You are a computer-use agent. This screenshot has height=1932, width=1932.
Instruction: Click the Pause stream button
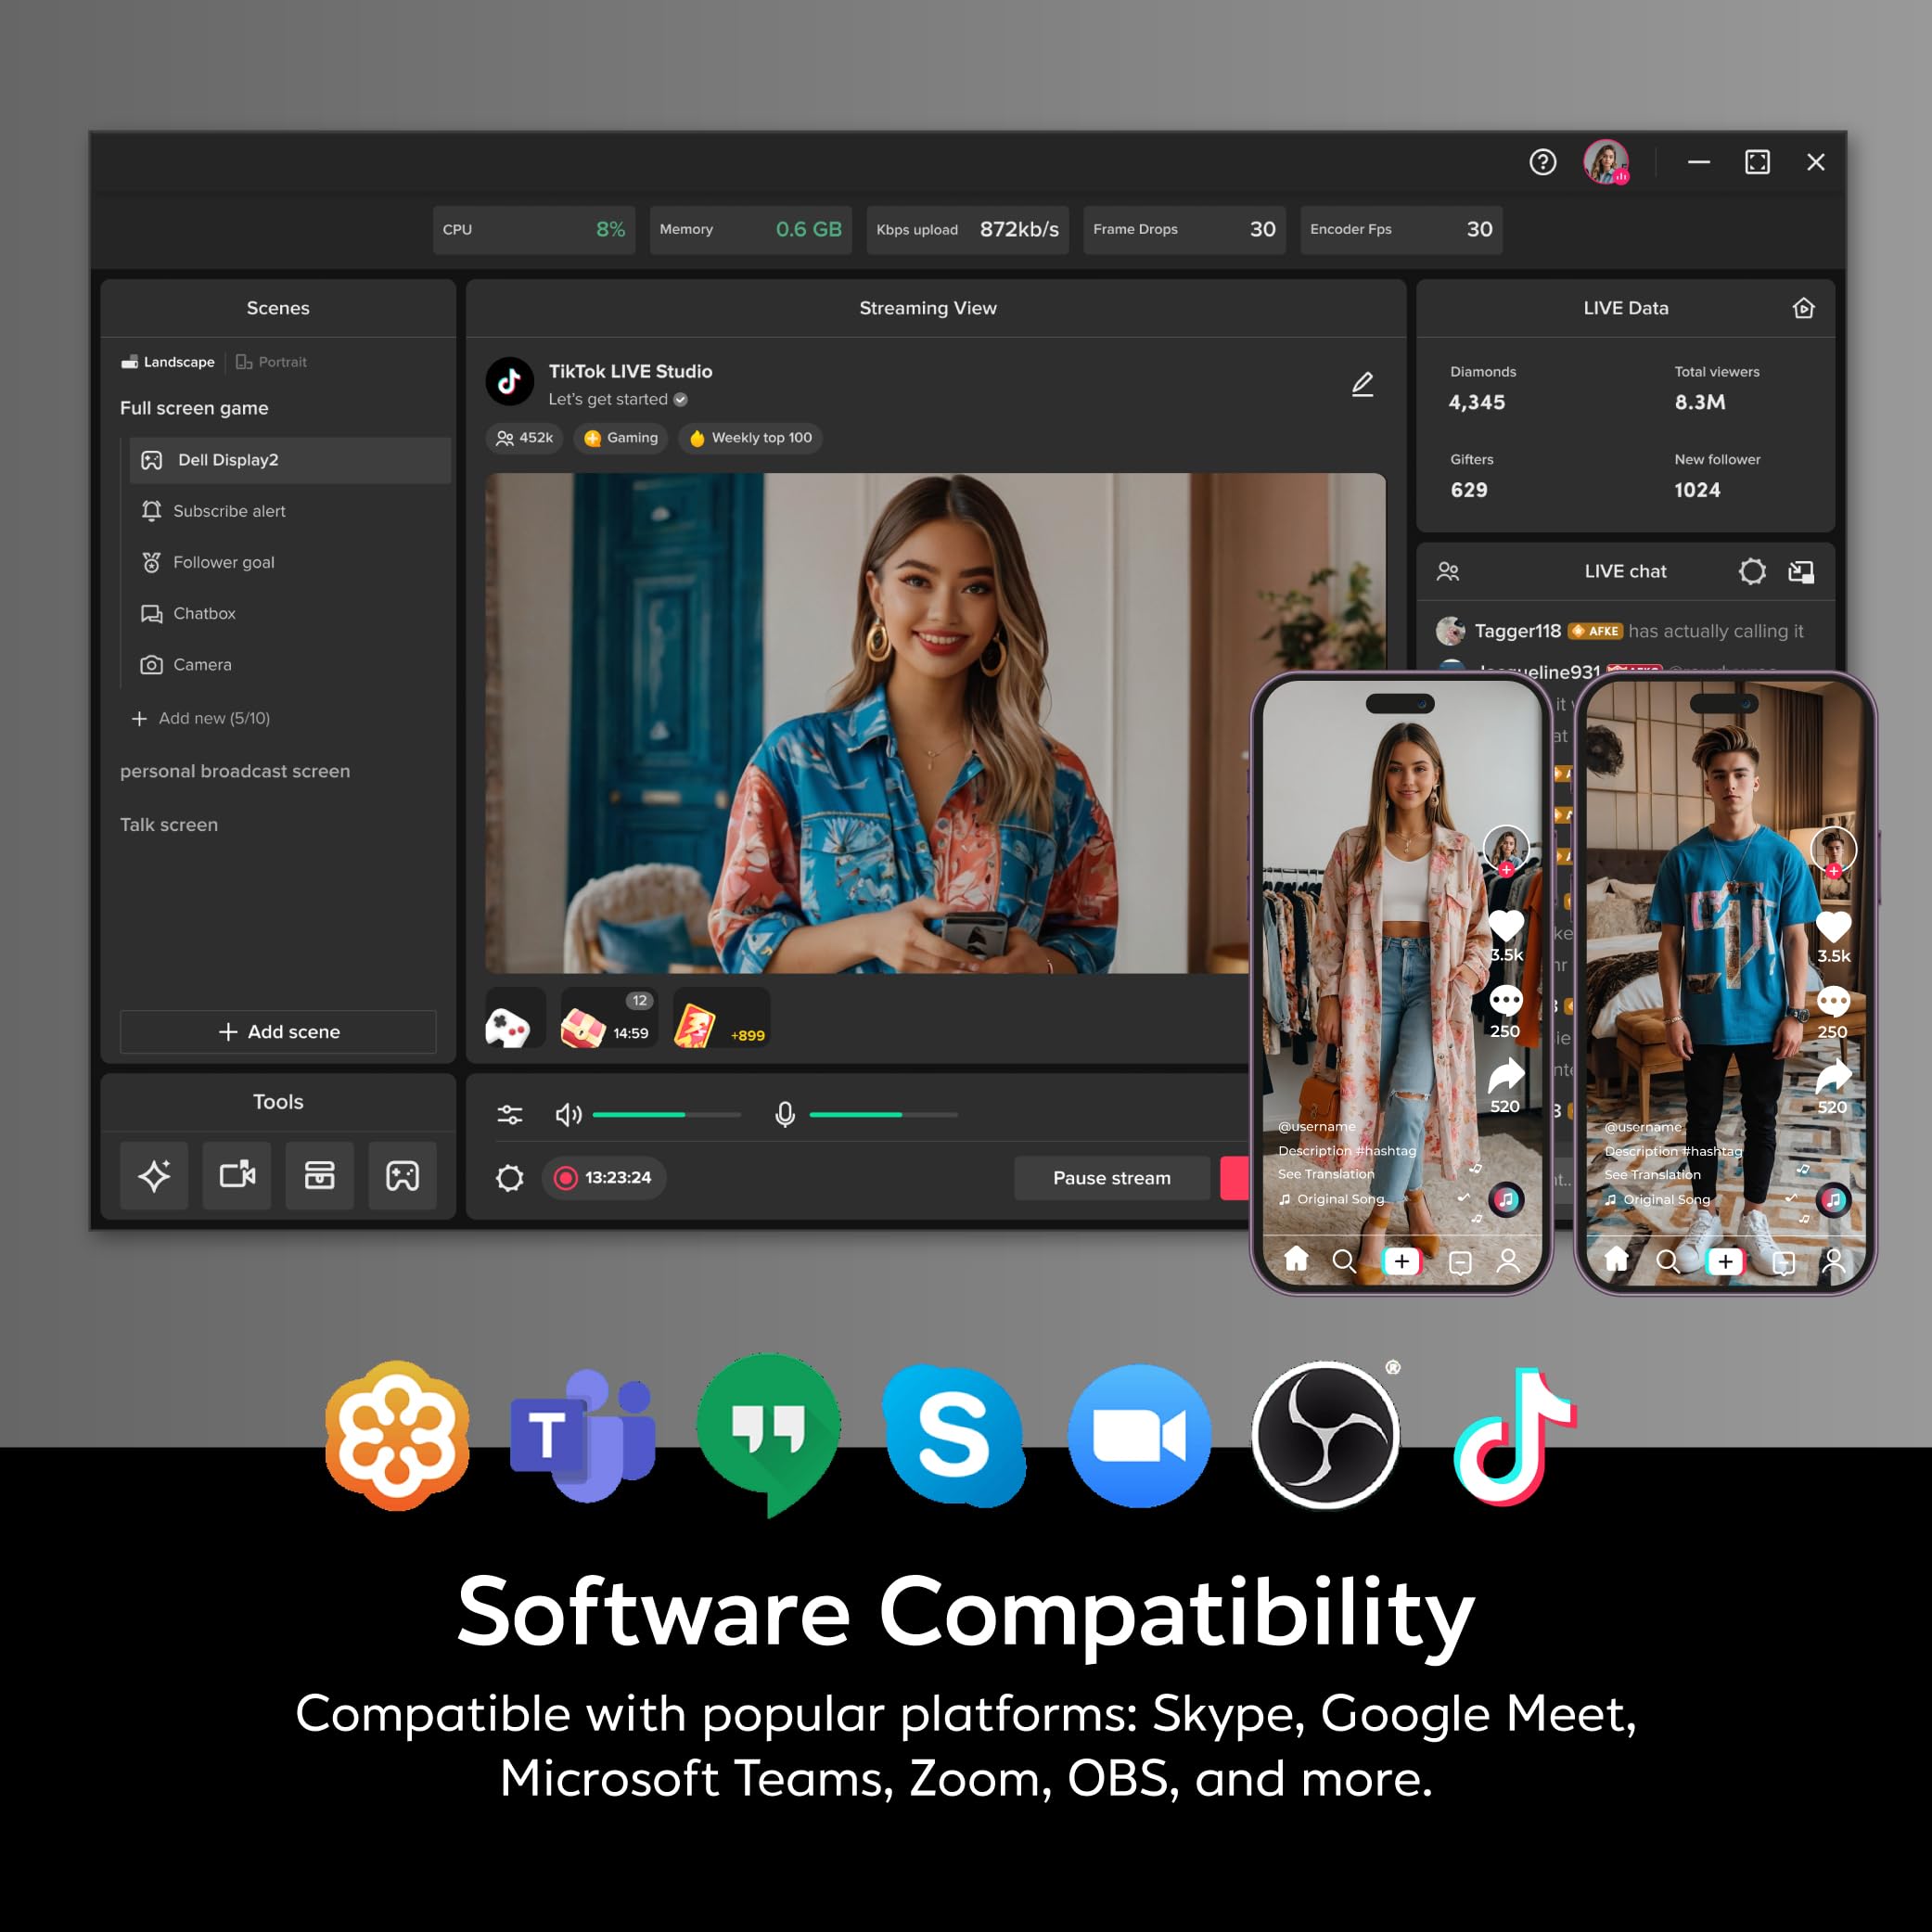point(1111,1178)
